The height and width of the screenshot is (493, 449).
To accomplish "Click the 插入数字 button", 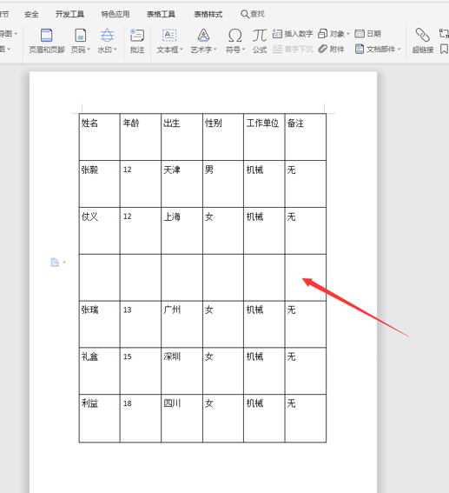I will click(293, 34).
